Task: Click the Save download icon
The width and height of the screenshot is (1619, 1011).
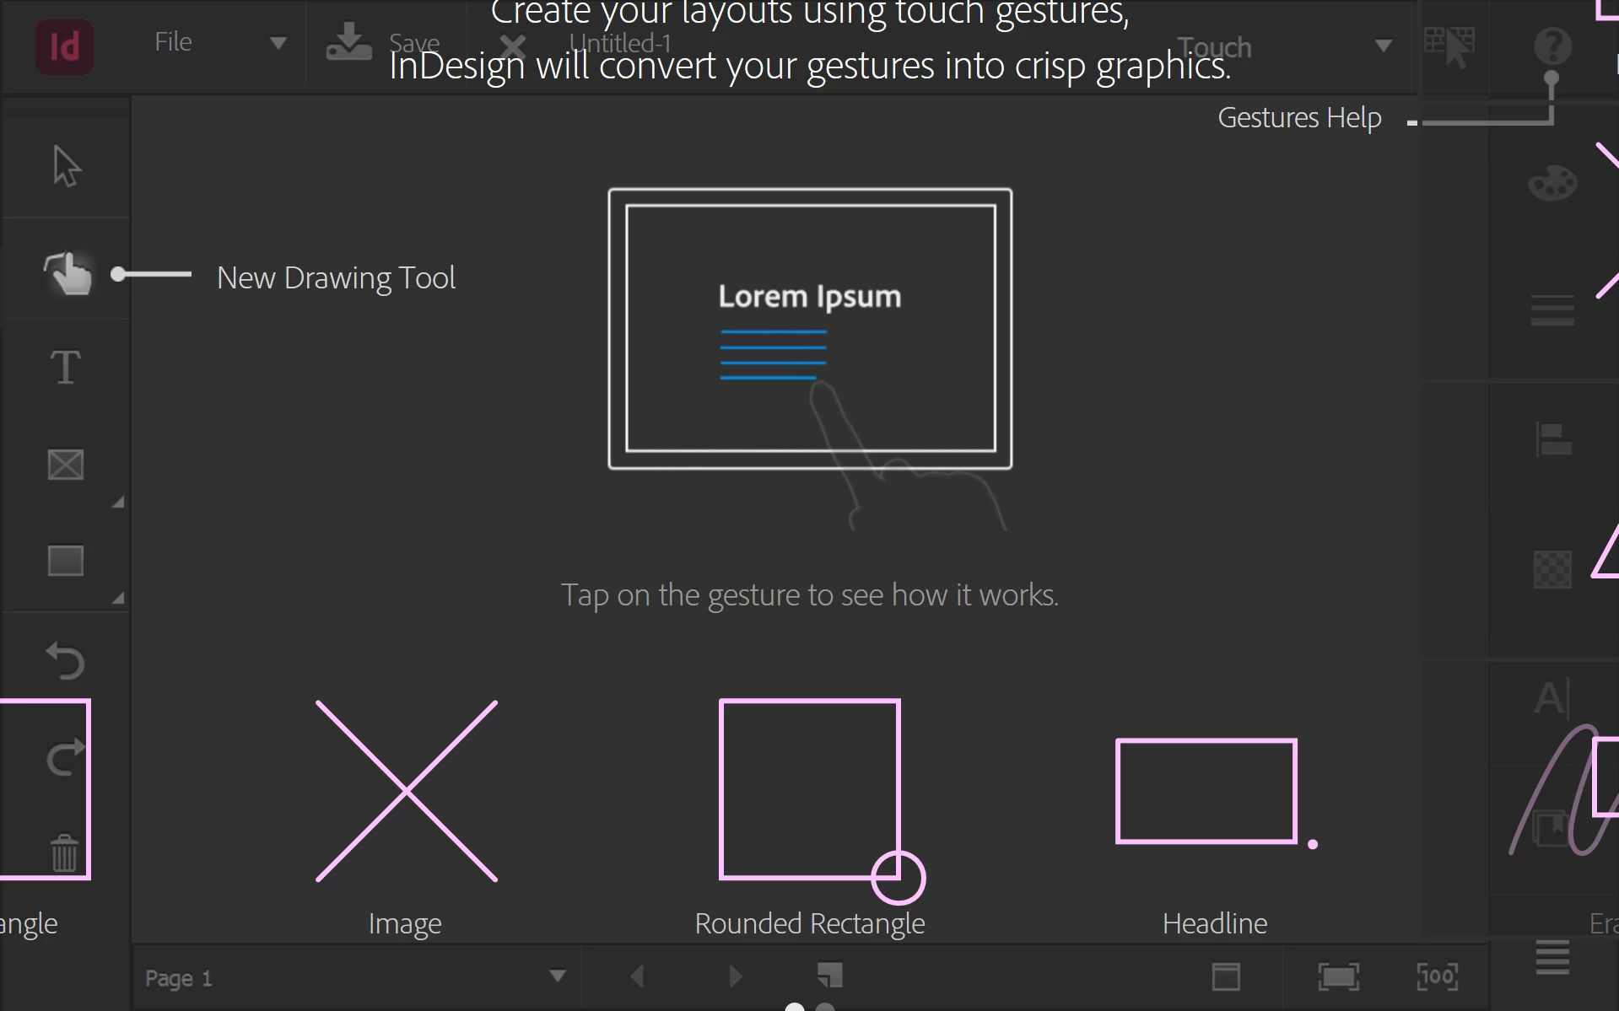Action: point(348,41)
